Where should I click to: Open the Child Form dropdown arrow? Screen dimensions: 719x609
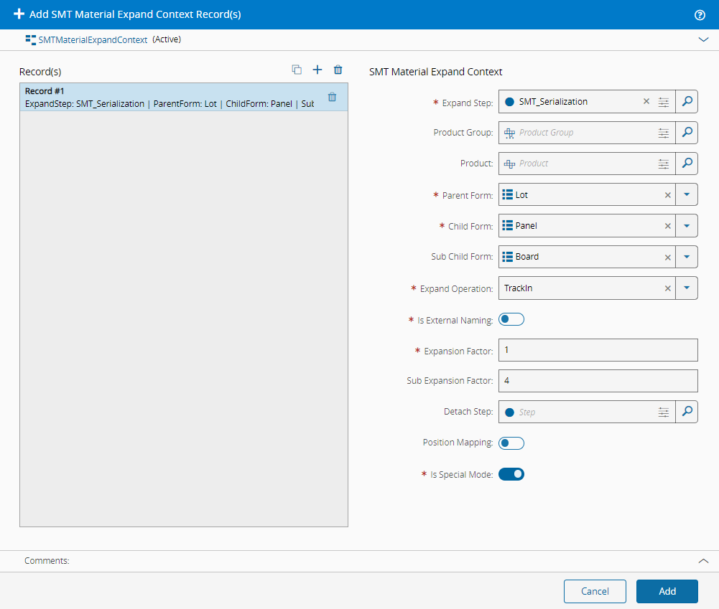click(687, 226)
